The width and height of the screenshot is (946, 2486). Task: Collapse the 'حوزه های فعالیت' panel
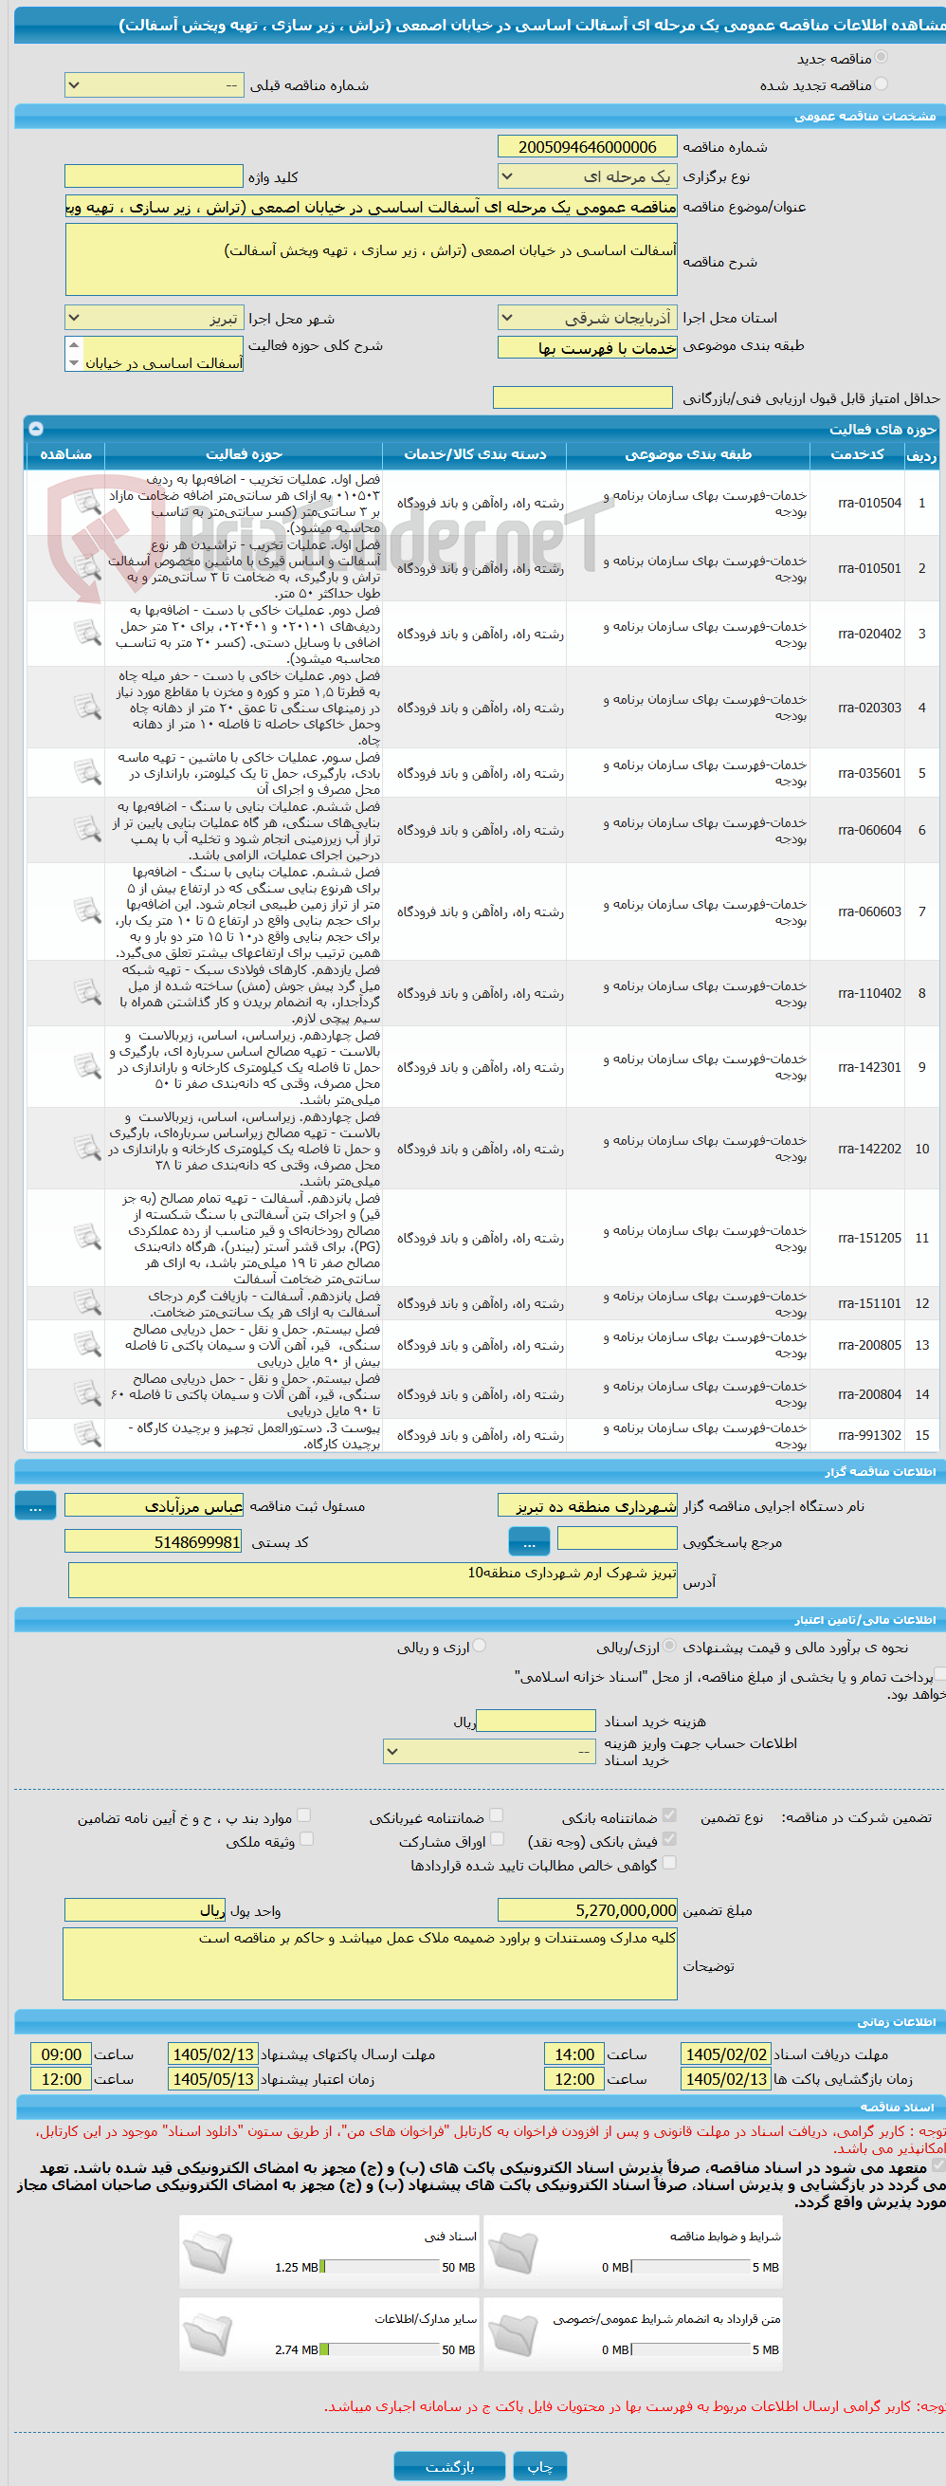point(36,429)
